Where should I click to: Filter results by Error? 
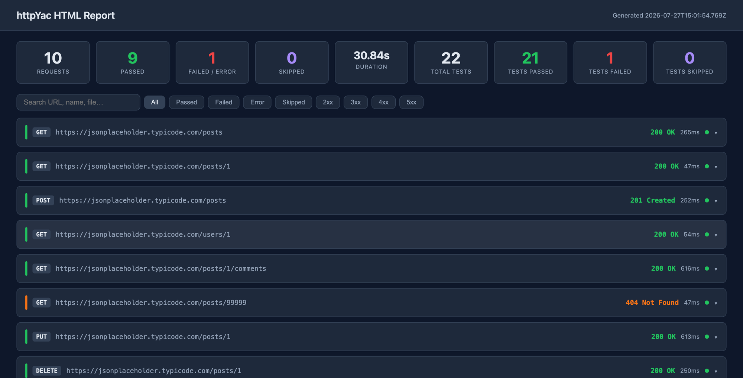[257, 102]
